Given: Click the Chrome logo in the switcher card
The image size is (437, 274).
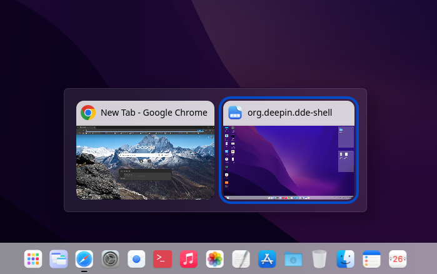Looking at the screenshot, I should click(88, 113).
